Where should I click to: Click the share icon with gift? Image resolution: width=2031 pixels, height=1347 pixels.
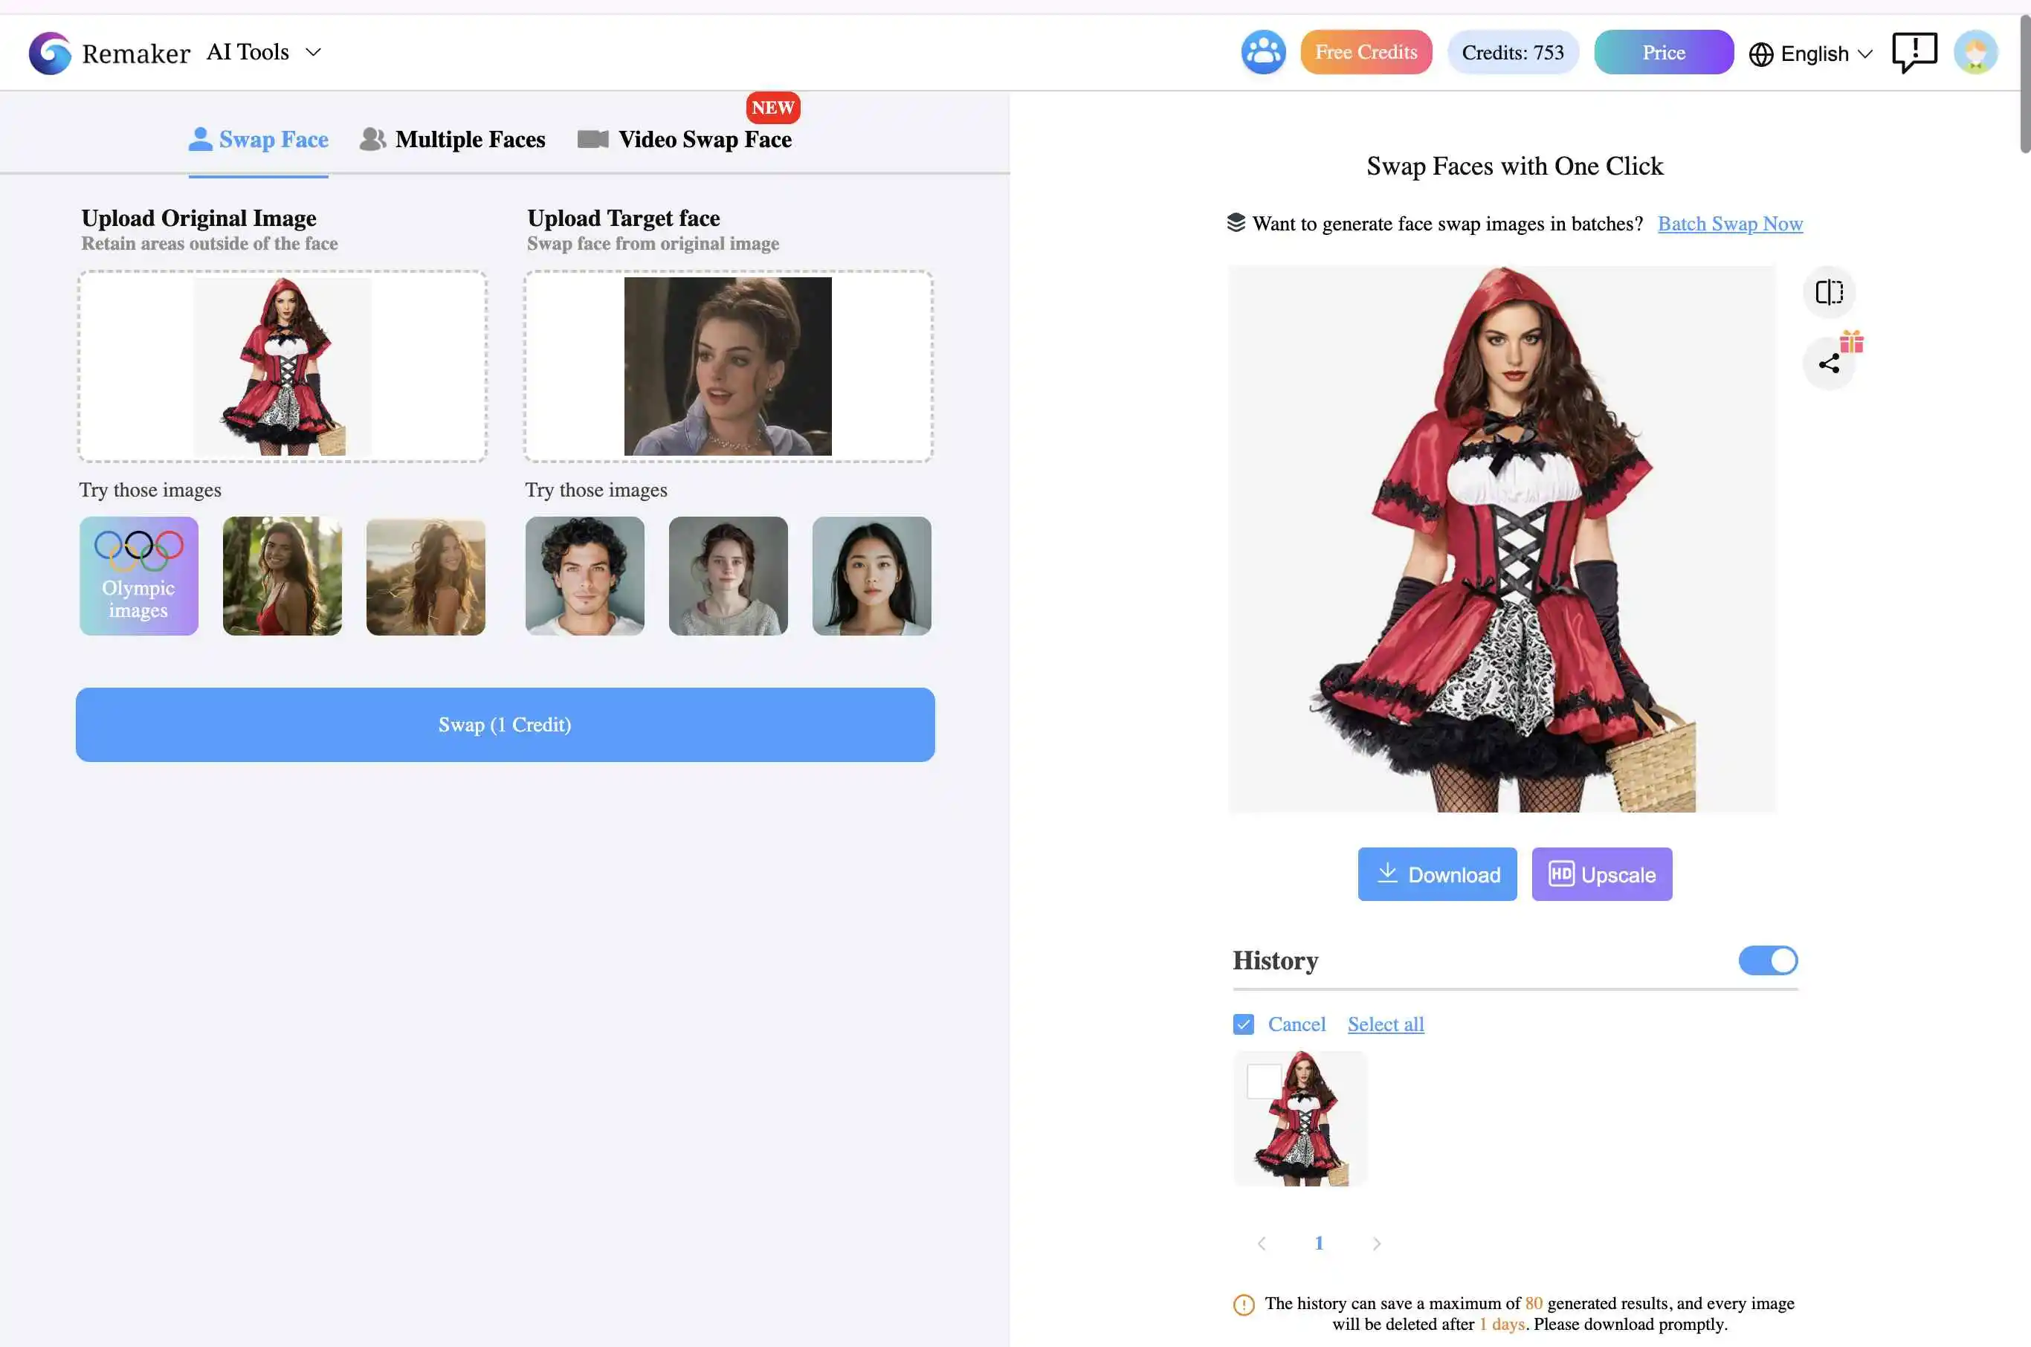(x=1829, y=364)
